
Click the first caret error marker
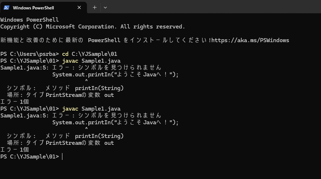[87, 81]
